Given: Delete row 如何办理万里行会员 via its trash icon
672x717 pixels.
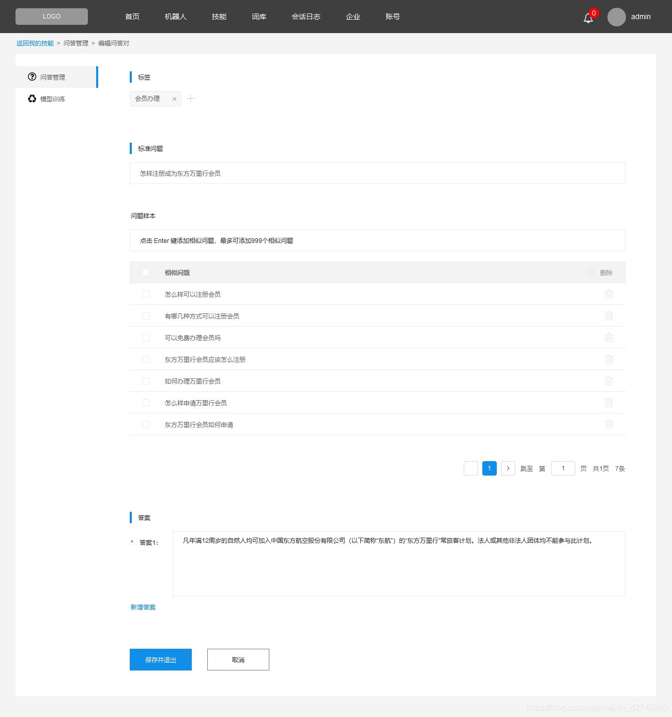Looking at the screenshot, I should click(x=609, y=381).
